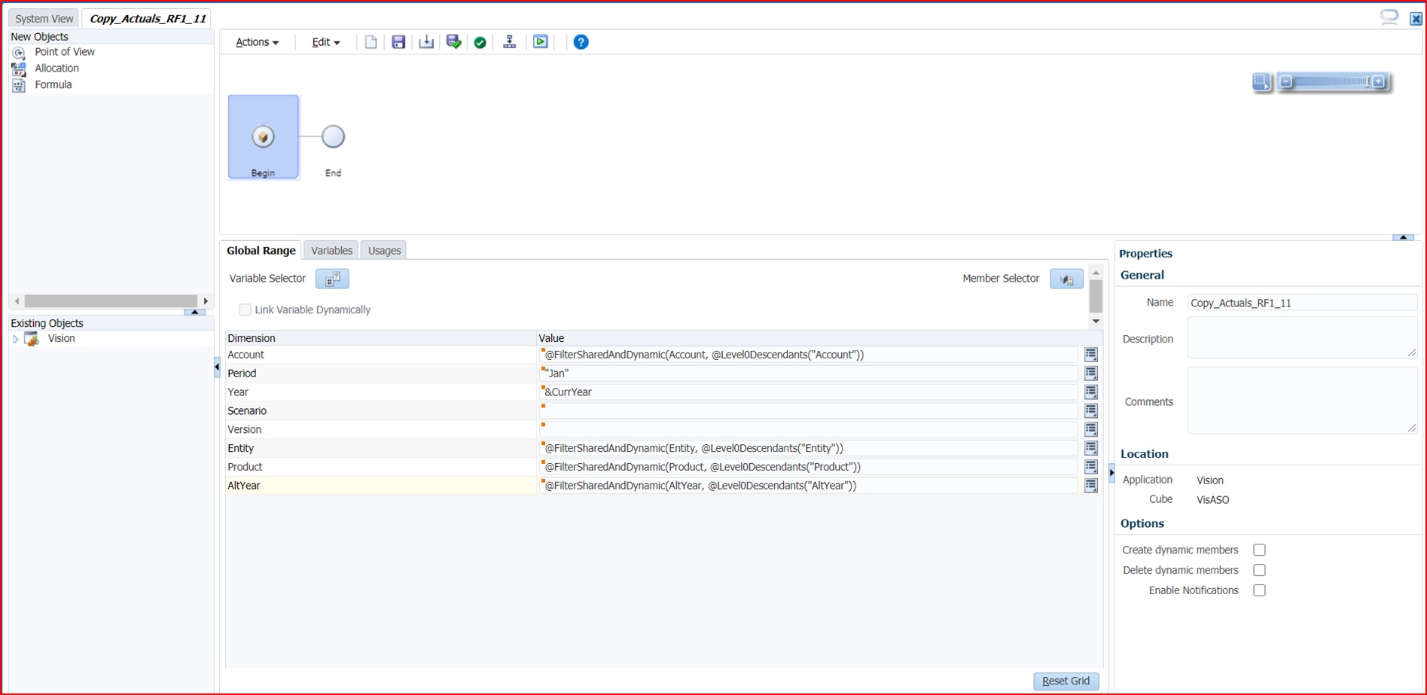This screenshot has width=1427, height=695.
Task: Switch to the System View tab
Action: coord(44,19)
